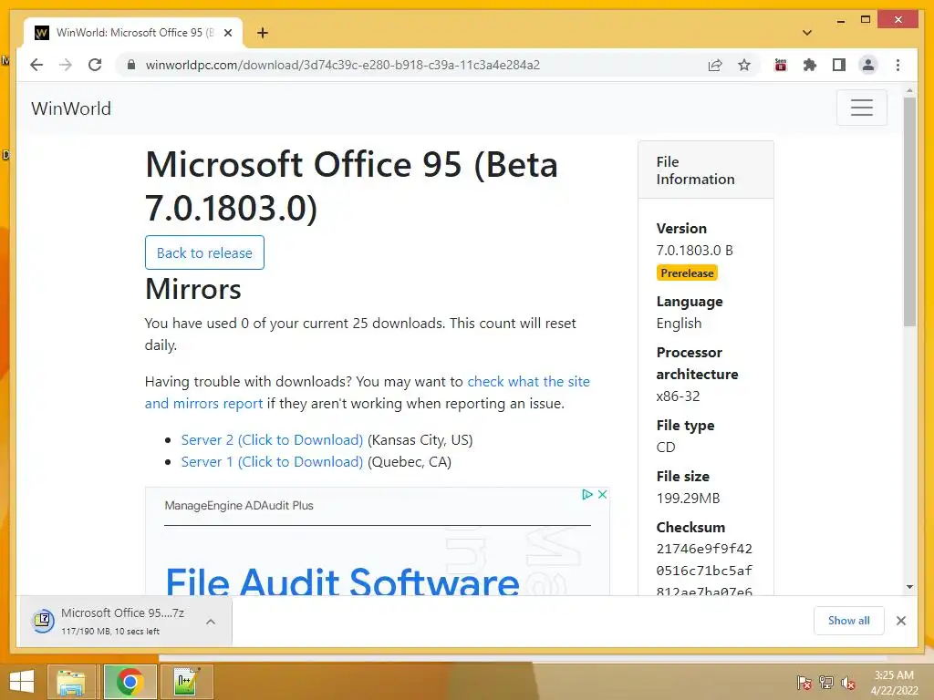Go back to the previous page
Image resolution: width=934 pixels, height=700 pixels.
[36, 65]
